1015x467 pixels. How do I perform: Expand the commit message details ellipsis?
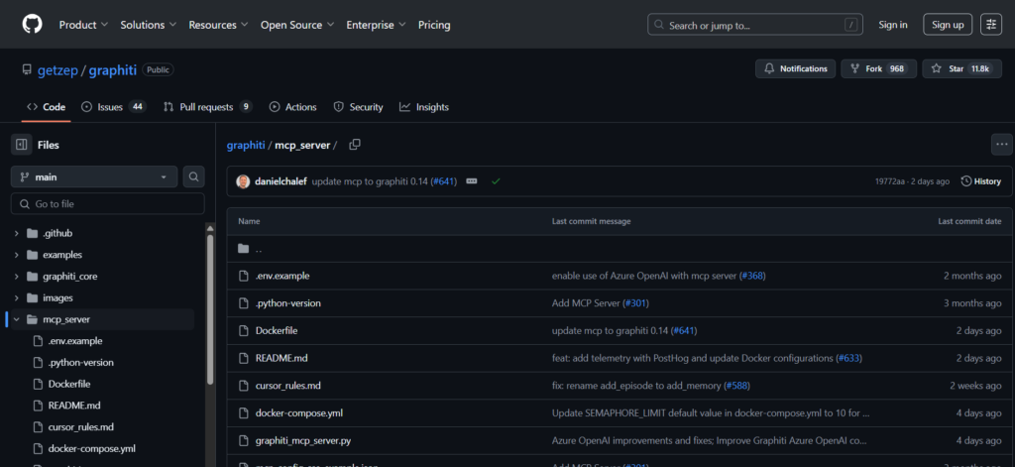(x=472, y=181)
